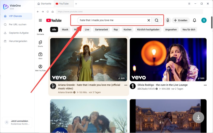Screen dimensions: 213x133
Task: Reload the current page
Action: pyautogui.click(x=48, y=12)
